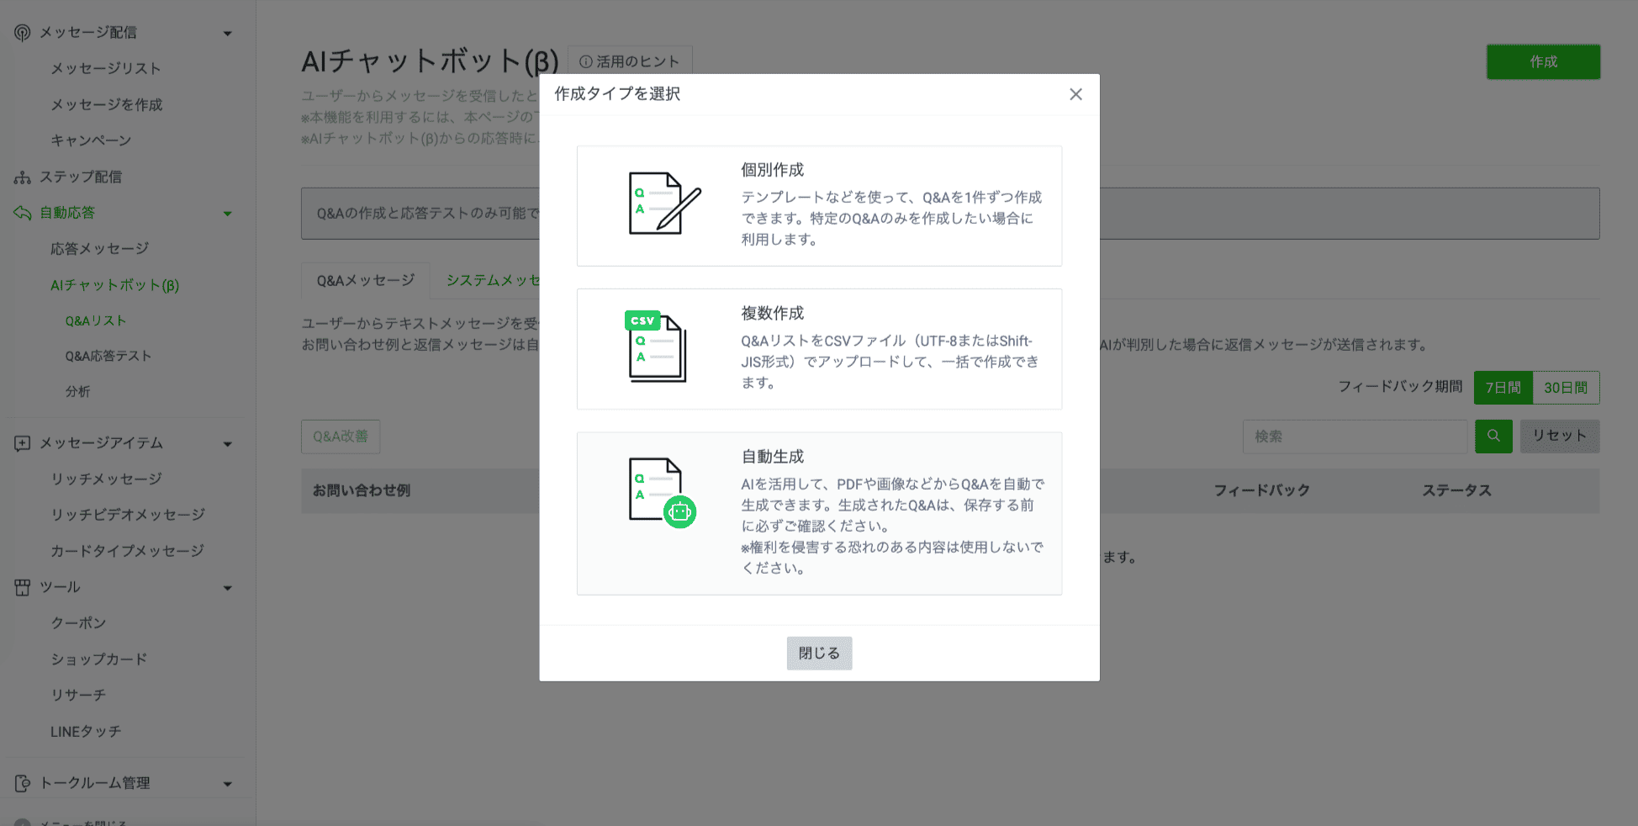Collapse the メッセージ配信 section chevron
This screenshot has width=1638, height=826.
pyautogui.click(x=227, y=32)
